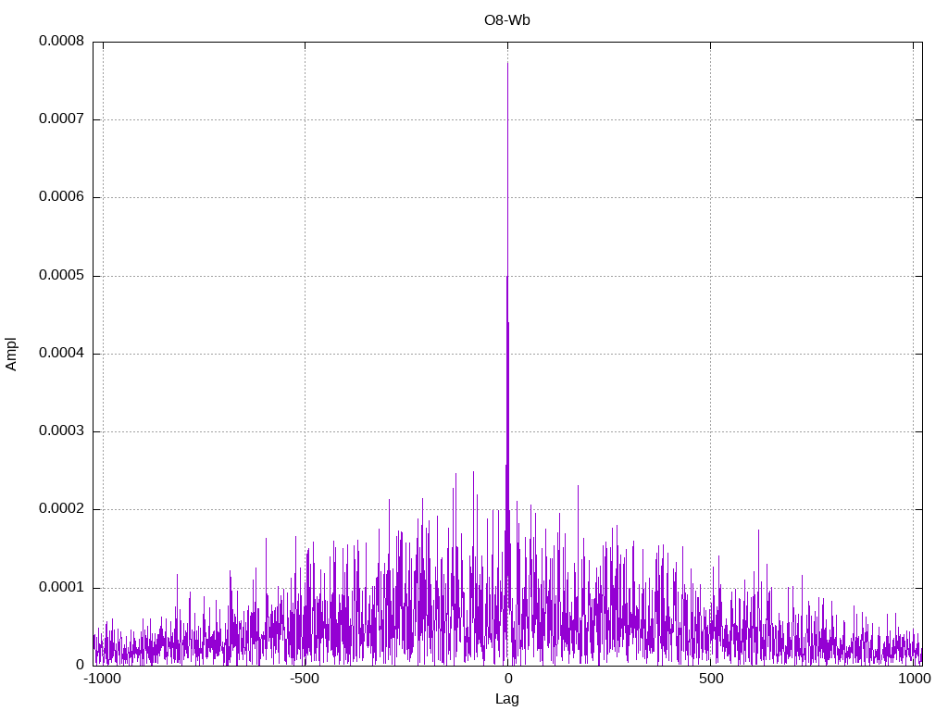Image resolution: width=948 pixels, height=711 pixels.
Task: Click the 0 tick label on x-axis
Action: coord(507,679)
